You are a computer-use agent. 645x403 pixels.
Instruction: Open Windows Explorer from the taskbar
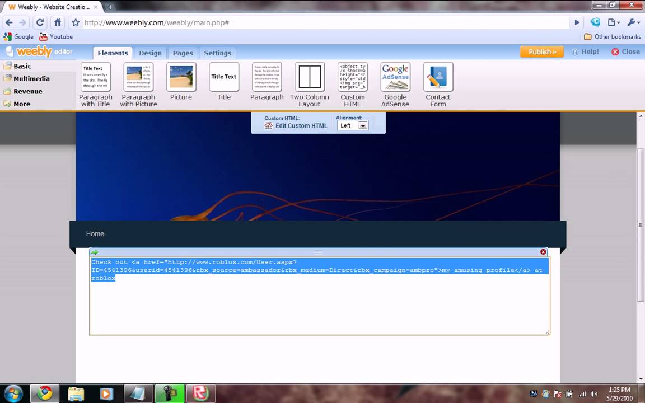(76, 393)
